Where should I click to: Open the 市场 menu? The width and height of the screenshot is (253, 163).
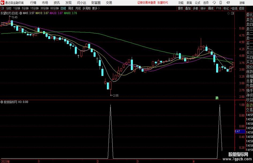(45, 3)
